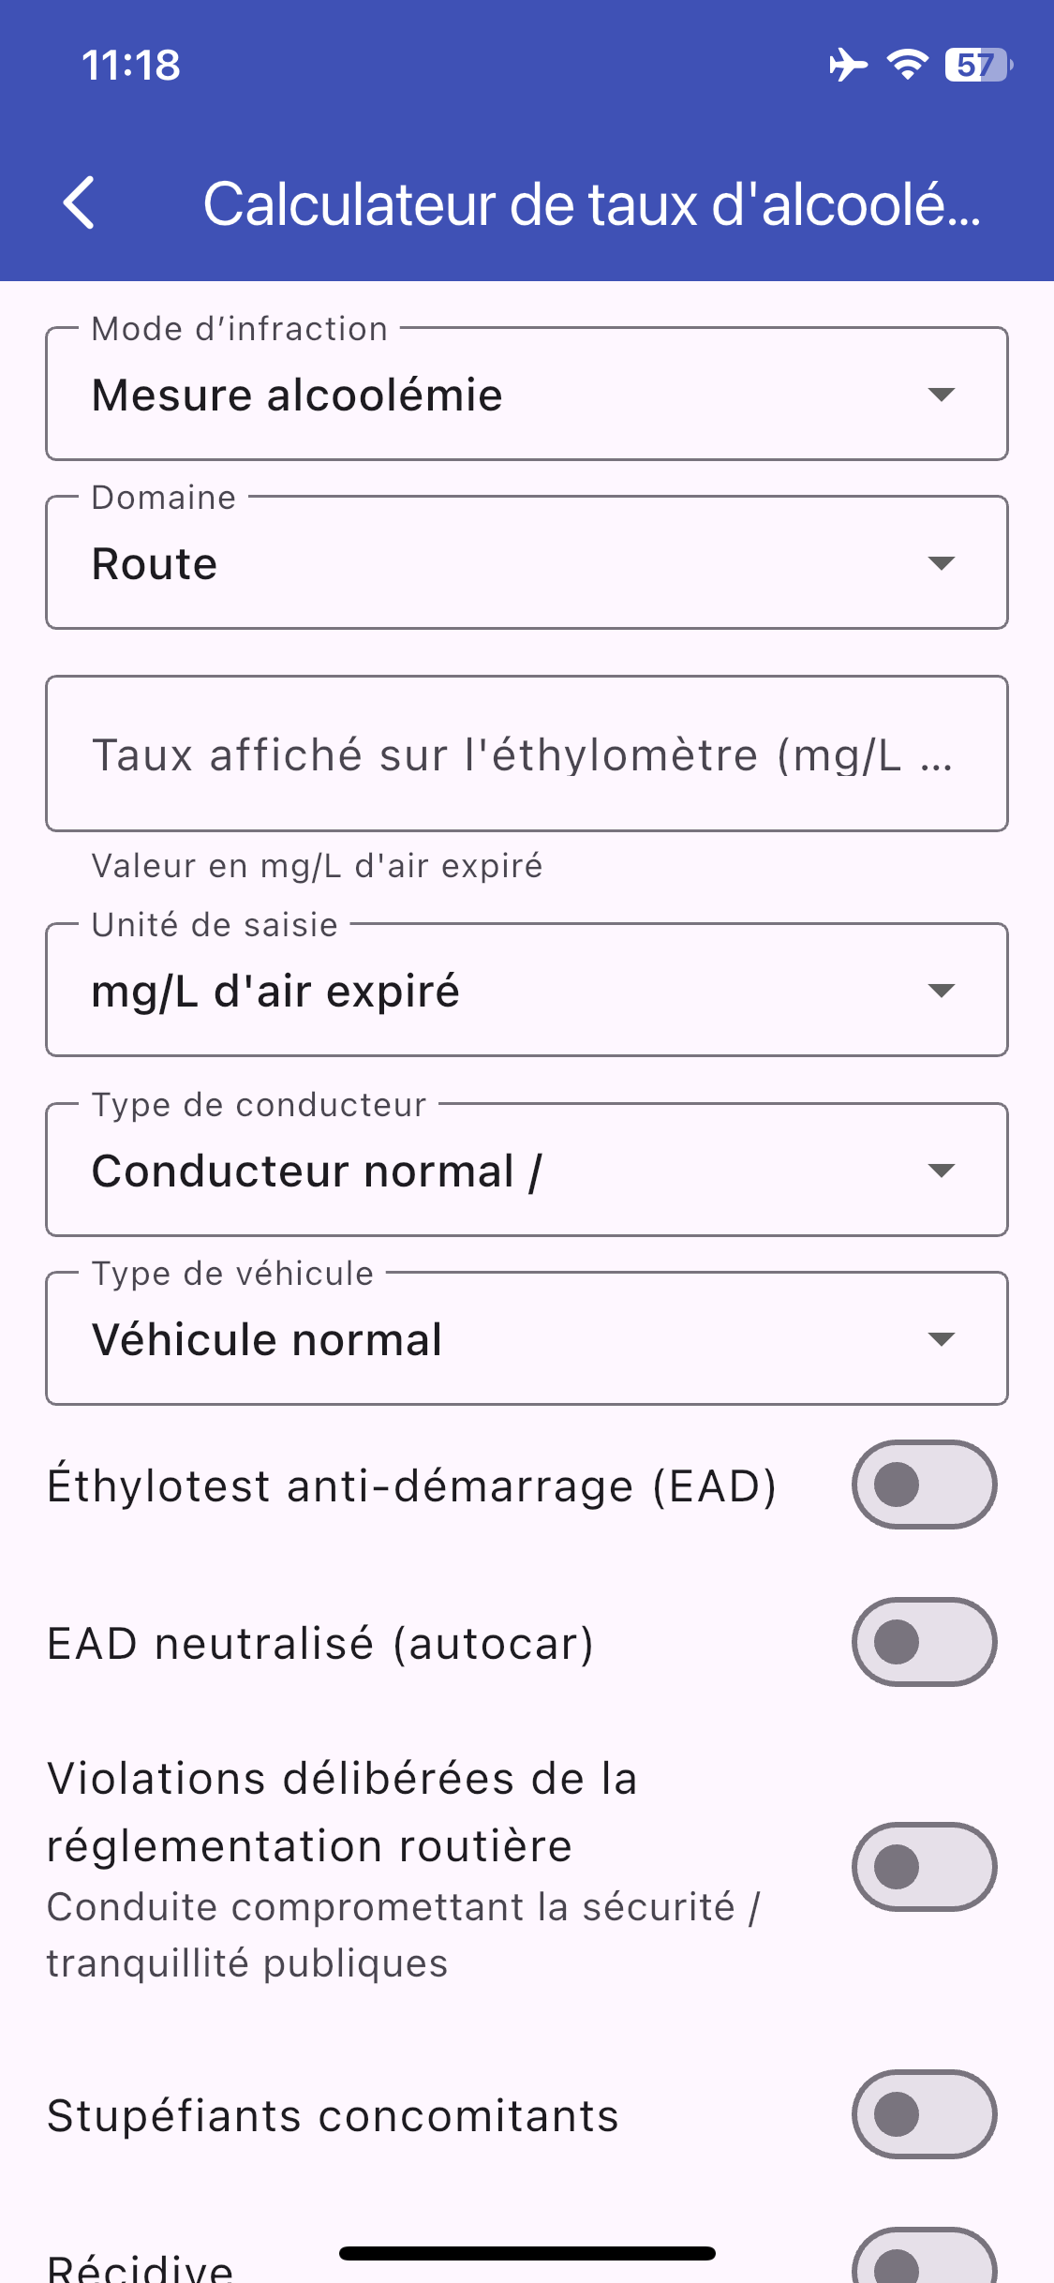Open the Mode d'infraction dropdown
This screenshot has width=1054, height=2283.
click(527, 395)
